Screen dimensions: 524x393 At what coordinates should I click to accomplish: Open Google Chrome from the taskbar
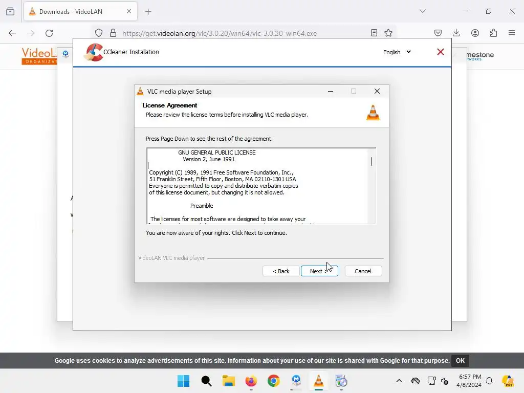pyautogui.click(x=273, y=381)
